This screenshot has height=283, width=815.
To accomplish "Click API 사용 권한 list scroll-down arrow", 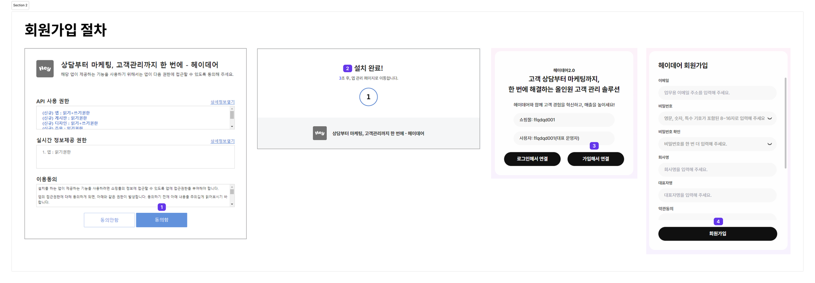I will [x=232, y=127].
